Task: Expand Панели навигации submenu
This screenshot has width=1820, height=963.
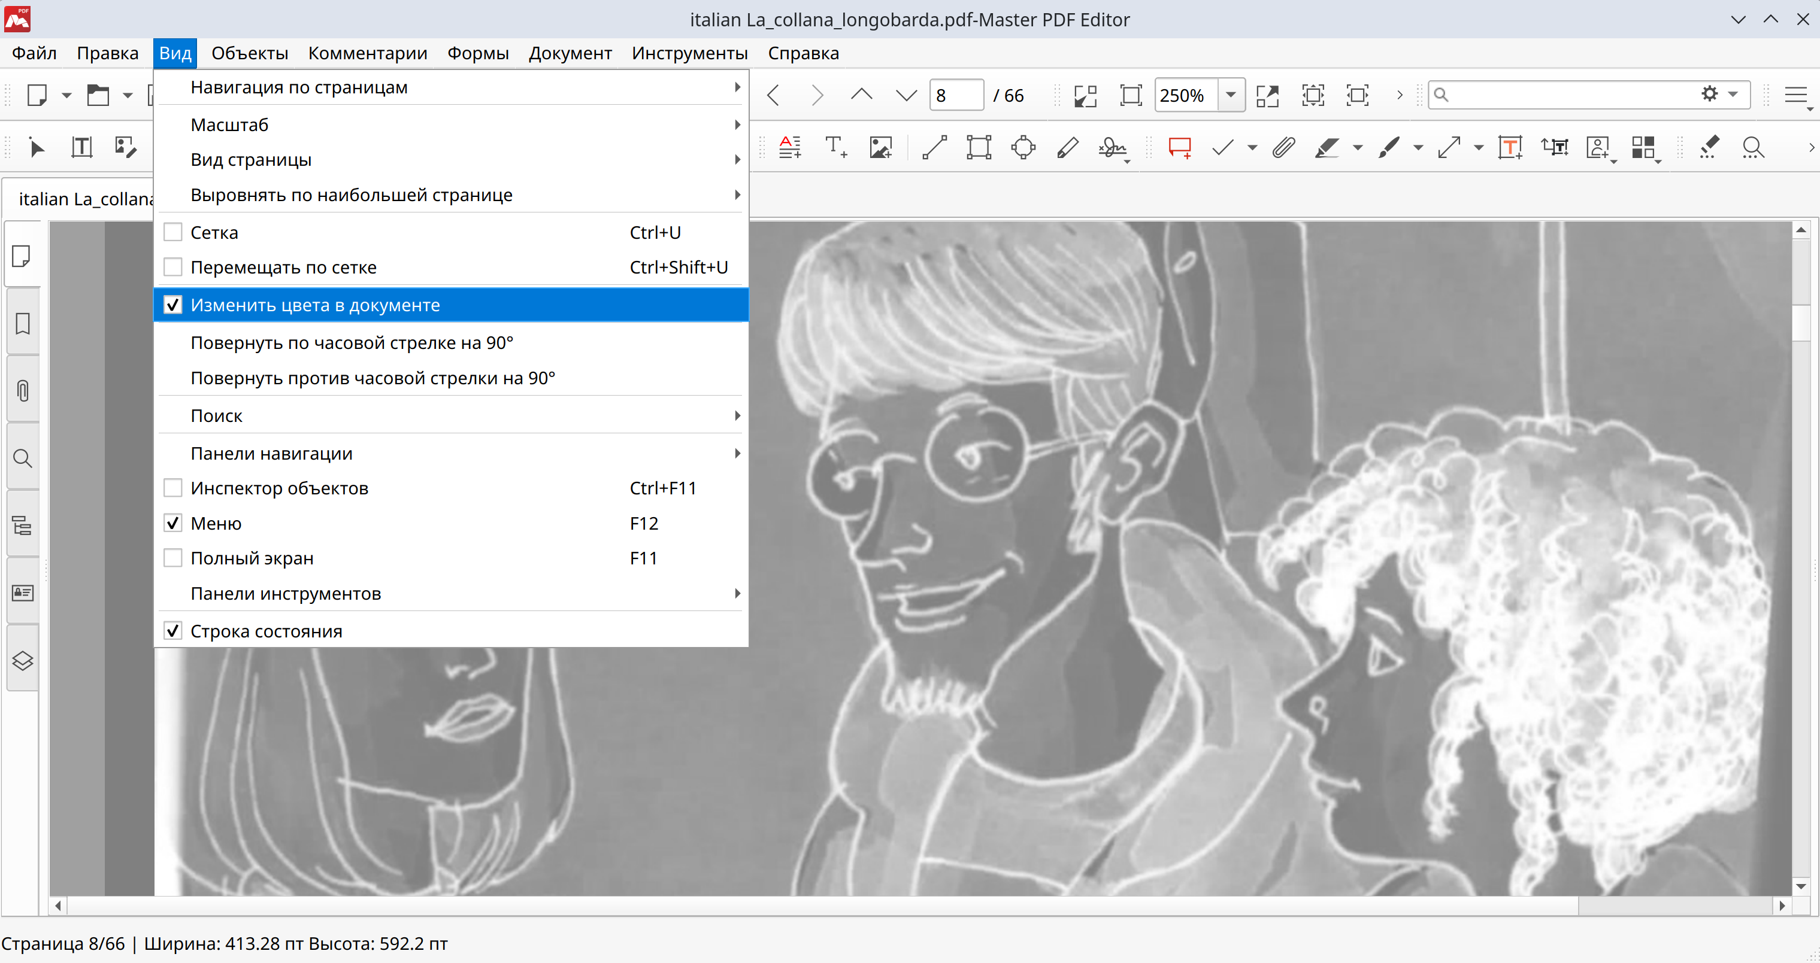Action: click(x=451, y=453)
